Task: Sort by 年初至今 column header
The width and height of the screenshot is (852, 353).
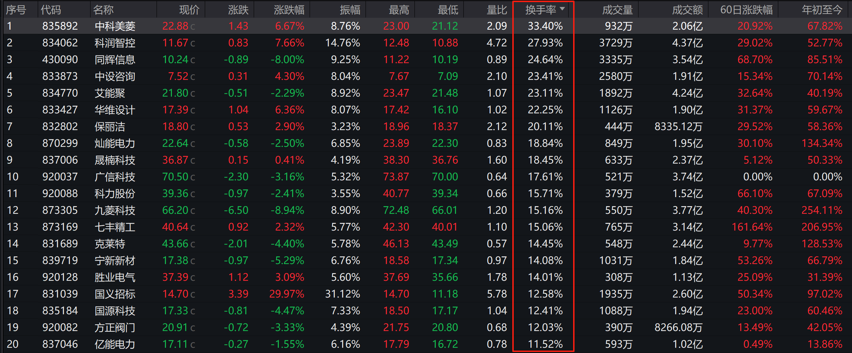Action: [x=822, y=10]
